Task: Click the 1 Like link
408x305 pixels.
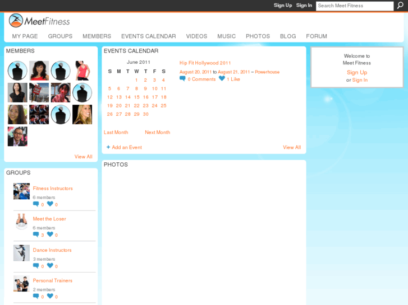Action: 233,79
